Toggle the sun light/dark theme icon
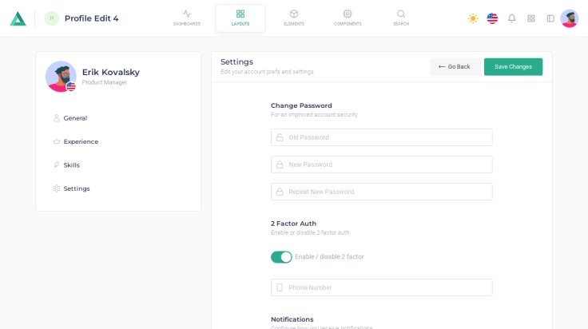588x329 pixels. click(473, 18)
